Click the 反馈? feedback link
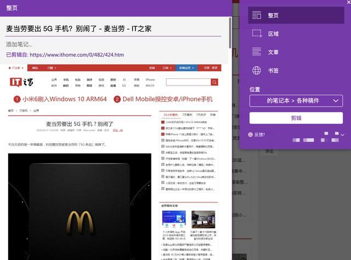 [259, 134]
